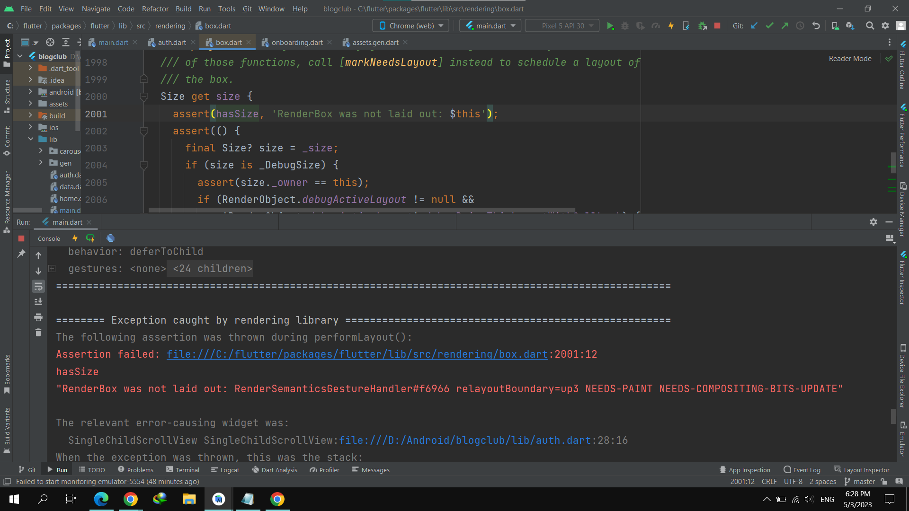Click the box.dart tab
Screen dimensions: 909x511
(x=228, y=42)
